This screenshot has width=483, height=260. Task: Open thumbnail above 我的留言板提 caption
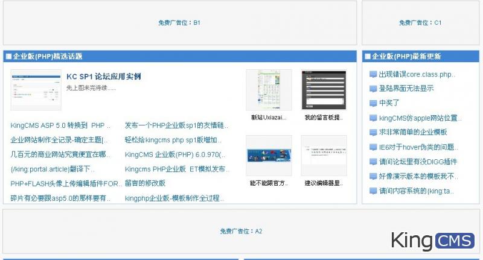[324, 90]
